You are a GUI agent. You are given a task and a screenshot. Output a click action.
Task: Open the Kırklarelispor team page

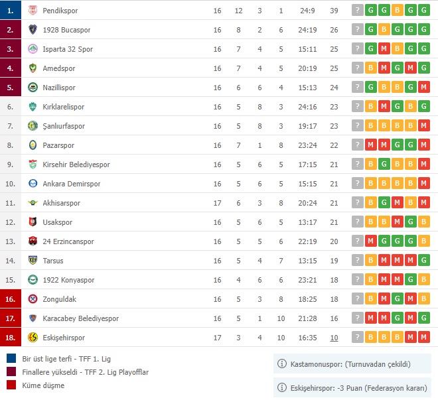(x=63, y=107)
